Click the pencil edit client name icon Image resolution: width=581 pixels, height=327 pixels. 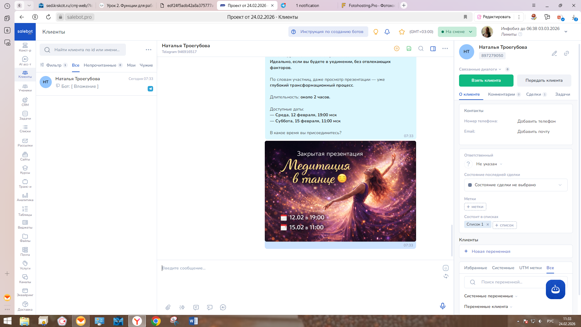[x=554, y=54]
